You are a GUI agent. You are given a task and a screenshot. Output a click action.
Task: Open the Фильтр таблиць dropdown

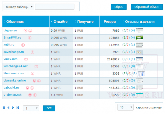pos(19,7)
